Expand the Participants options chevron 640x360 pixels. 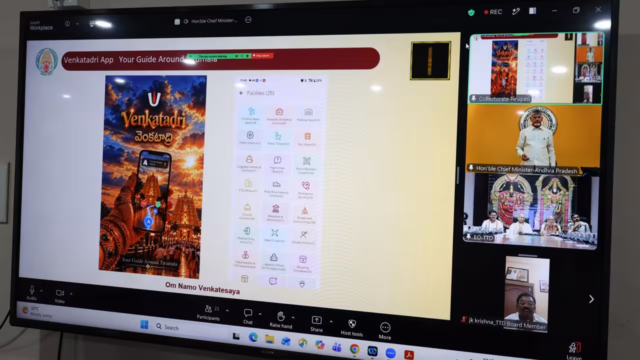tap(227, 310)
